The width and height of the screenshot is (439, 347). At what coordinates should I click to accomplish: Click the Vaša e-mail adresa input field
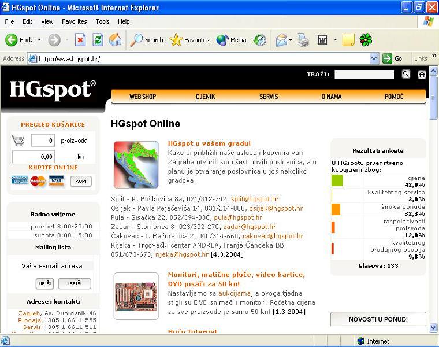coord(52,266)
